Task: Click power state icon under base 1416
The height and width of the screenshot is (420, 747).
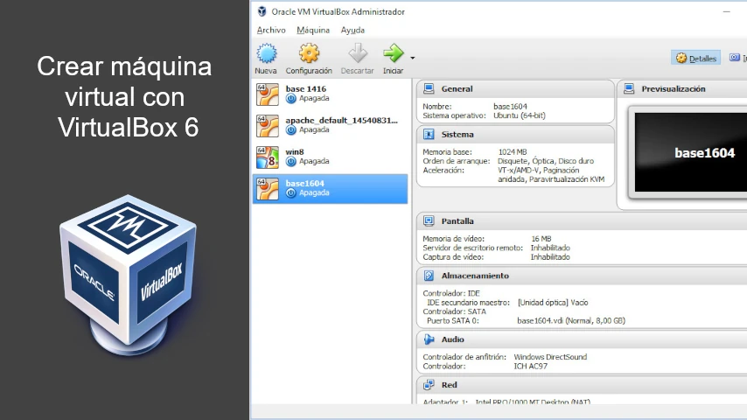Action: 291,99
